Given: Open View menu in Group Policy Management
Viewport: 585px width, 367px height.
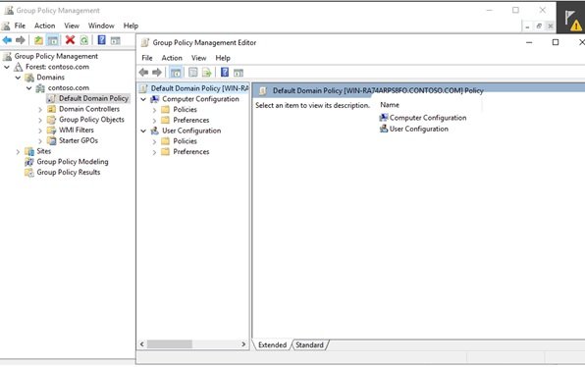Looking at the screenshot, I should click(72, 26).
